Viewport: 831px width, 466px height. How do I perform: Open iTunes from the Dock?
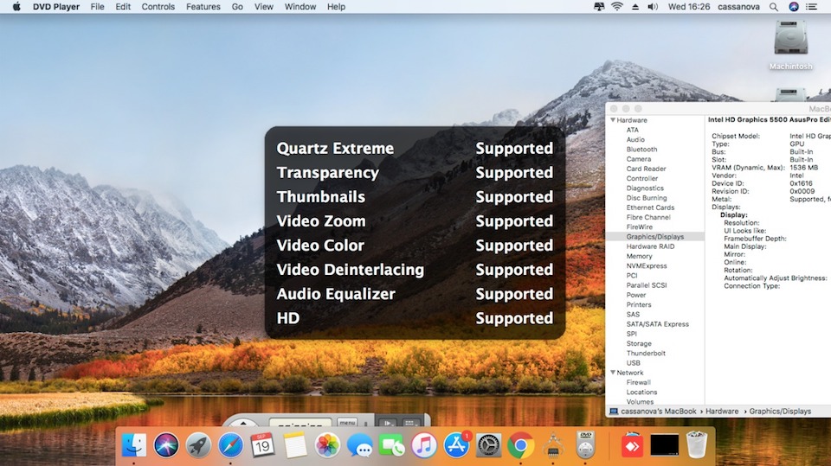[424, 445]
